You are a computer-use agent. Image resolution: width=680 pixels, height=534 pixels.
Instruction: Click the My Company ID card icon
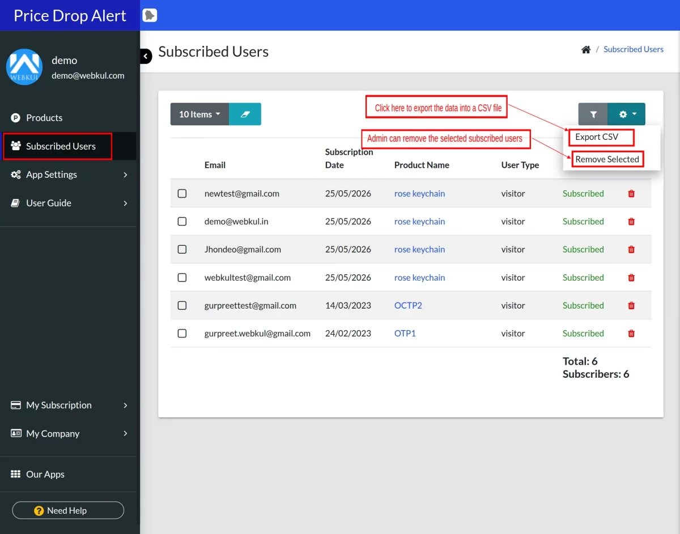[x=16, y=433]
